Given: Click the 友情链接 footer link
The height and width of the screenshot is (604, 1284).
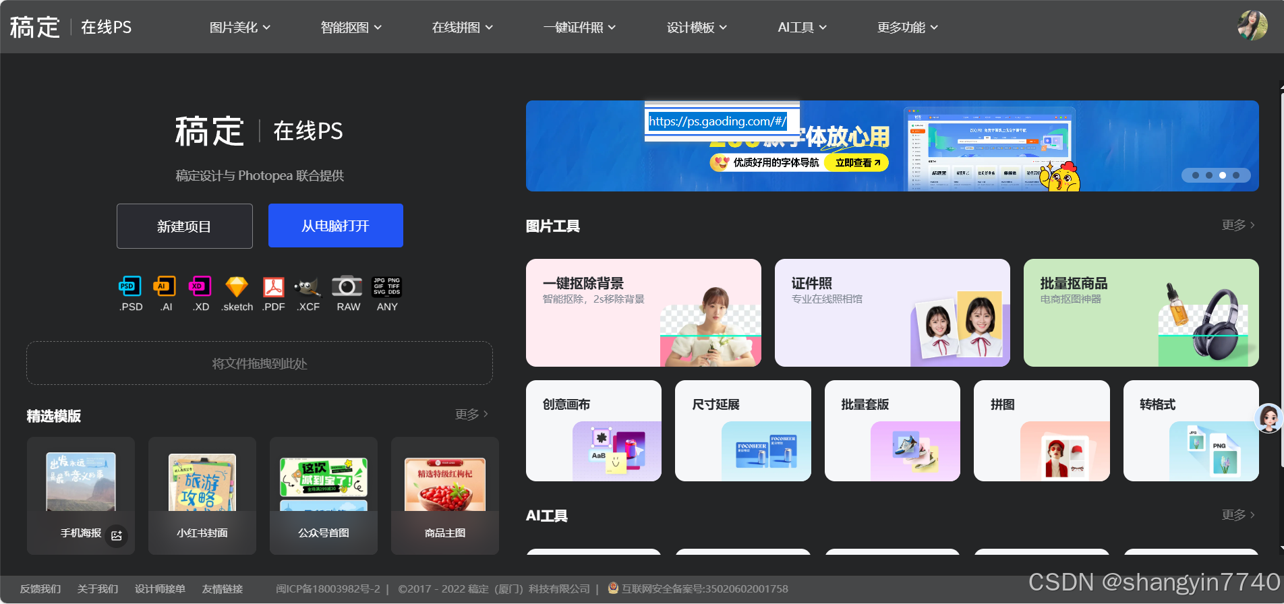Looking at the screenshot, I should 223,588.
